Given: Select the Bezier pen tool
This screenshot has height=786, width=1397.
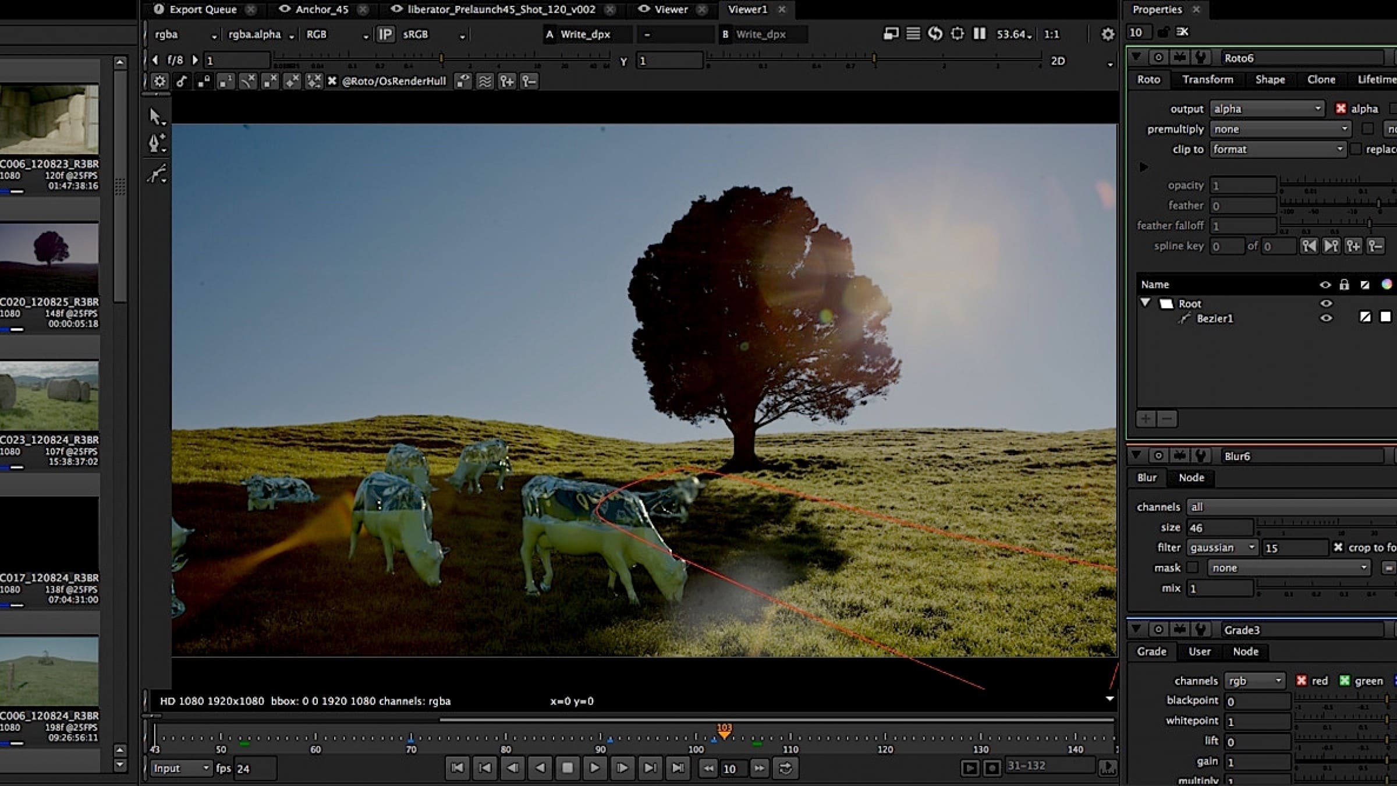Looking at the screenshot, I should pyautogui.click(x=156, y=143).
